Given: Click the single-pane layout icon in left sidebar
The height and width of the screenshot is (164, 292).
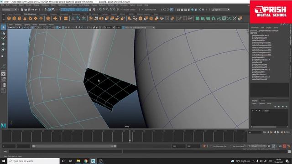Looking at the screenshot, I should coord(3,74).
